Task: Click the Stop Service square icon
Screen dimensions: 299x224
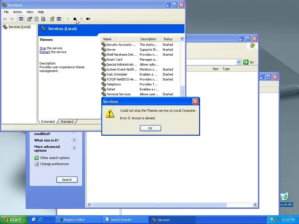Action: click(75, 19)
